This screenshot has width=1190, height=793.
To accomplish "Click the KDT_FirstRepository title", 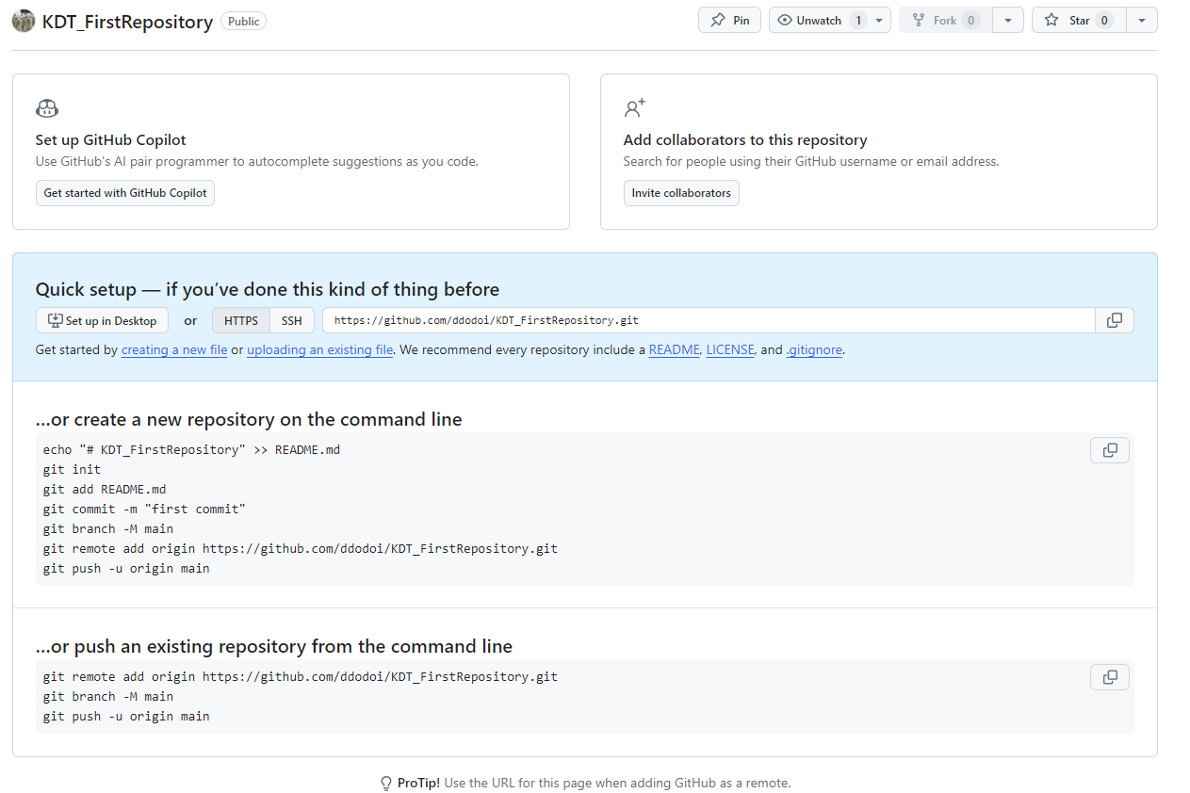I will 127,22.
